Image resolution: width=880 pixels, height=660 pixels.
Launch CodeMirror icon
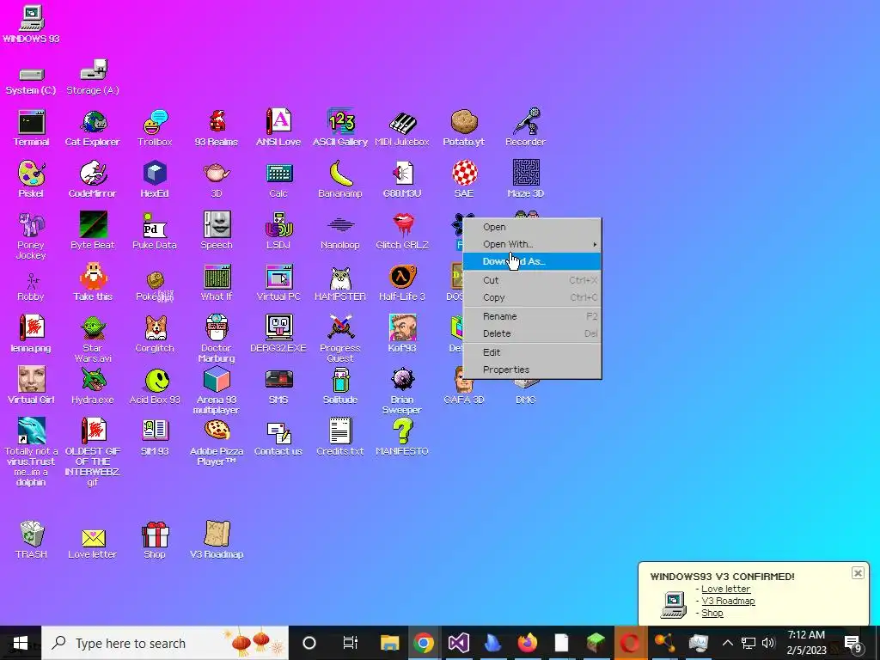coord(93,180)
